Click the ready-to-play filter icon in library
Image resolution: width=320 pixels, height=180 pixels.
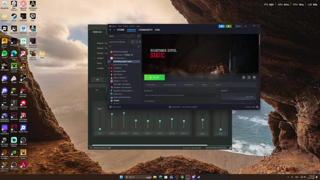[x=140, y=42]
